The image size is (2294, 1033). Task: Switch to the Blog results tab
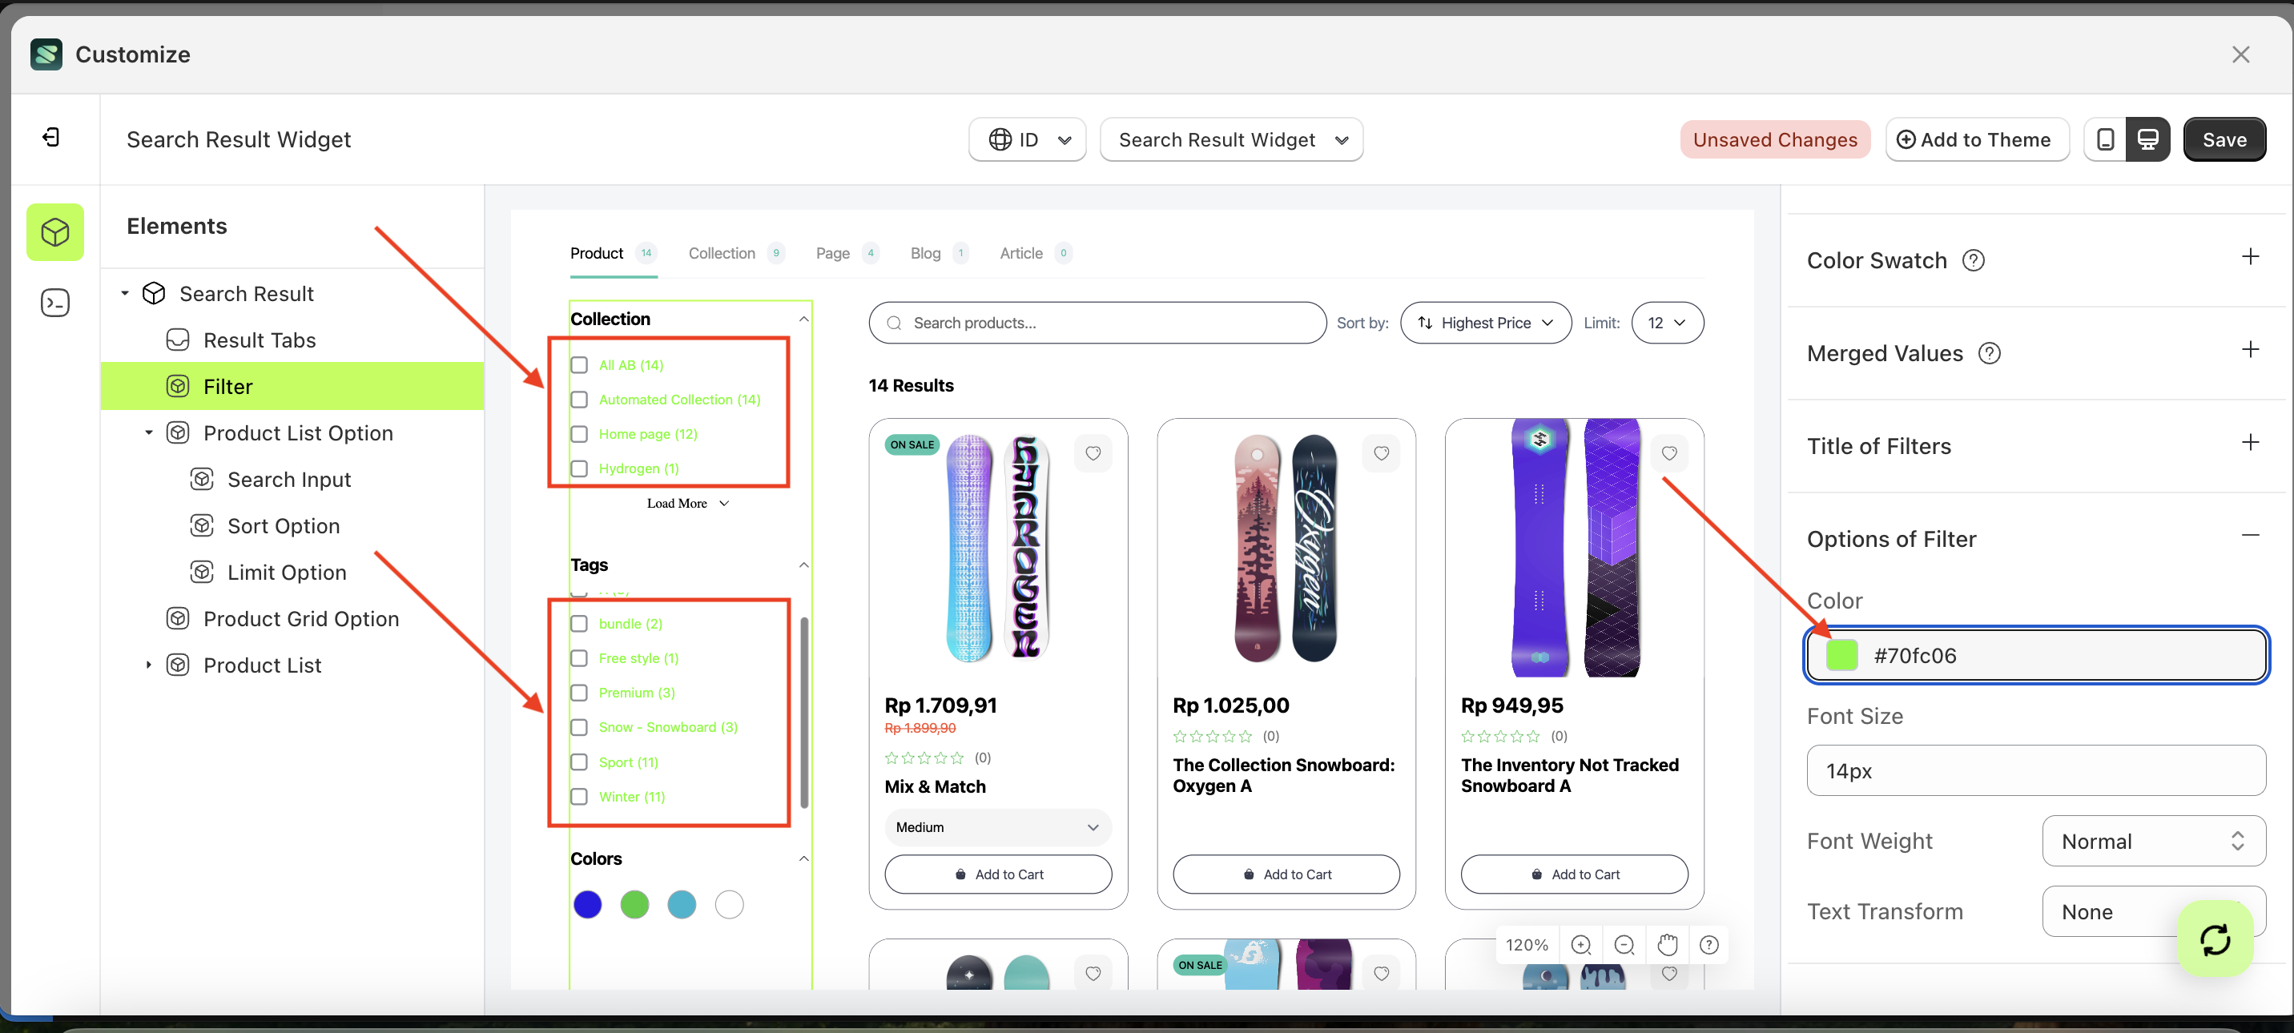(x=925, y=253)
